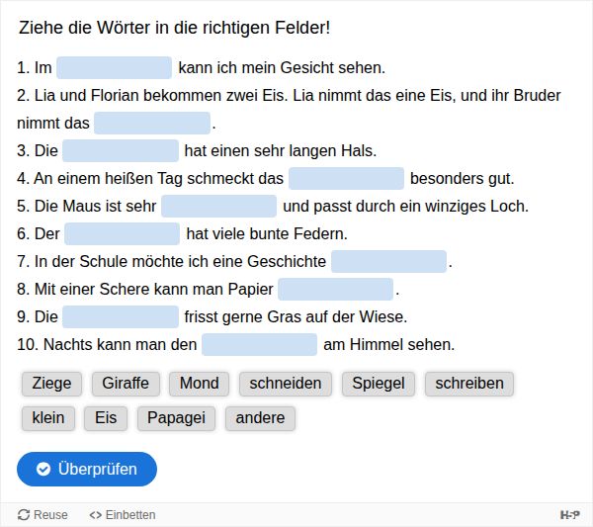This screenshot has width=593, height=527.
Task: Select the word chip andere
Action: (260, 418)
